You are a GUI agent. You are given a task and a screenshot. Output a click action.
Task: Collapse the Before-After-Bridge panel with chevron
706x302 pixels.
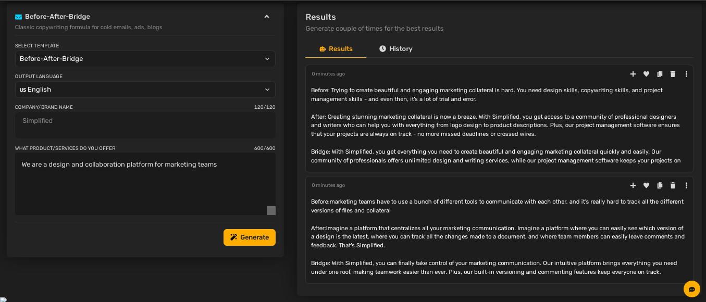[267, 17]
